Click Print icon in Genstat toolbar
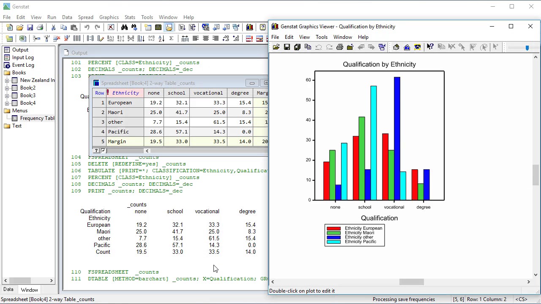The height and width of the screenshot is (304, 541). click(40, 27)
